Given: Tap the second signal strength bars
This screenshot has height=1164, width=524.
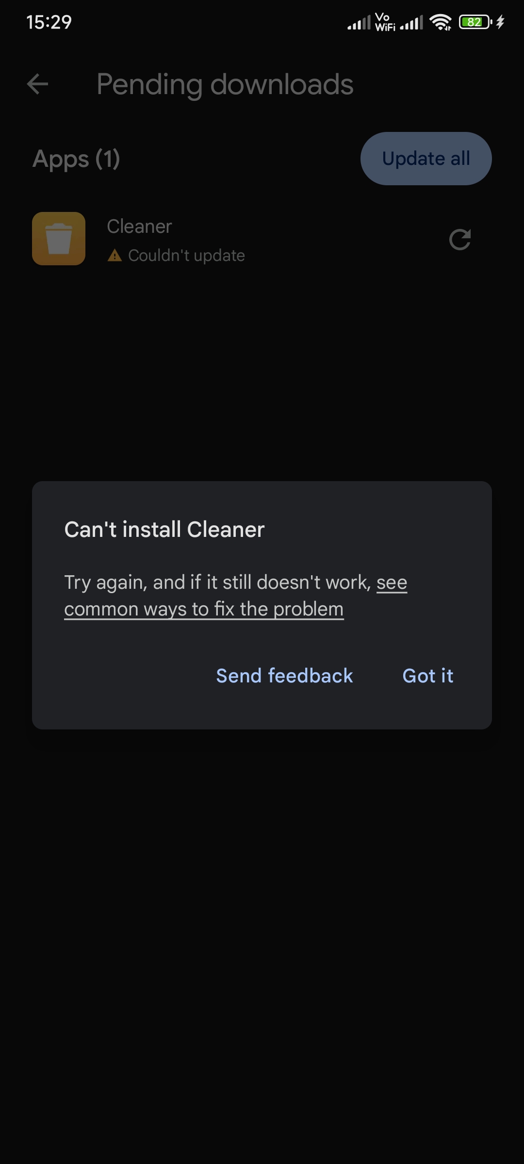Looking at the screenshot, I should (x=411, y=22).
